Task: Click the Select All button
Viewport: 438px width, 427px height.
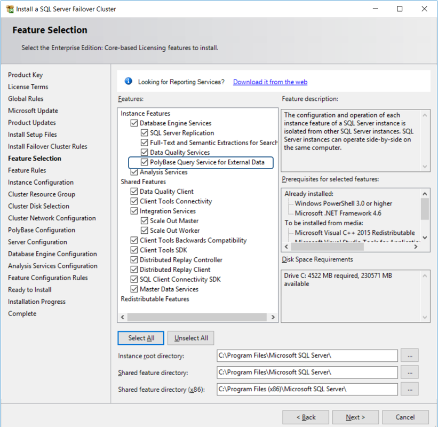Action: point(141,338)
